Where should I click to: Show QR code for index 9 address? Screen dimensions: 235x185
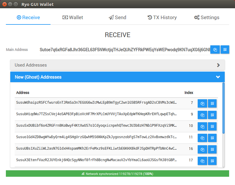click(x=212, y=115)
